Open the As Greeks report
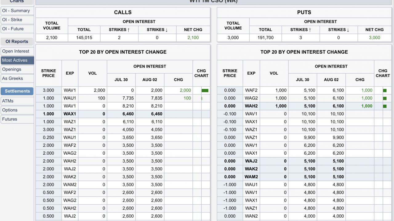Screen dimensions: 394x221 click(x=13, y=79)
